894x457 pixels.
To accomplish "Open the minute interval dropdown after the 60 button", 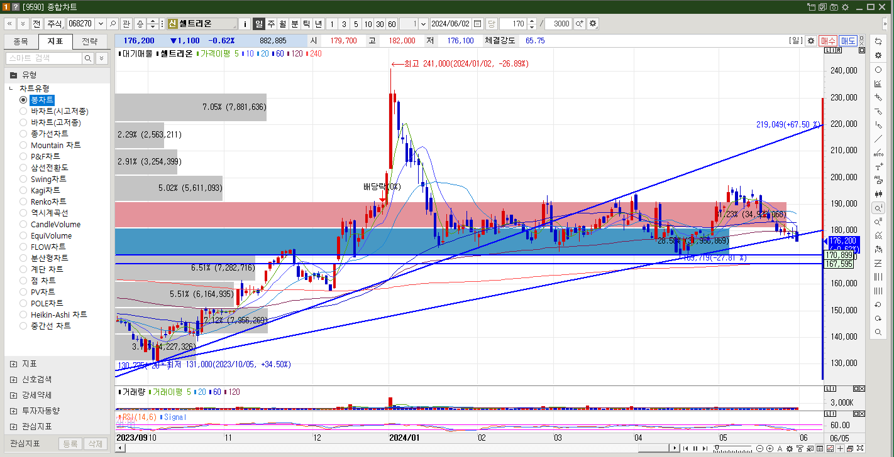I will [423, 24].
